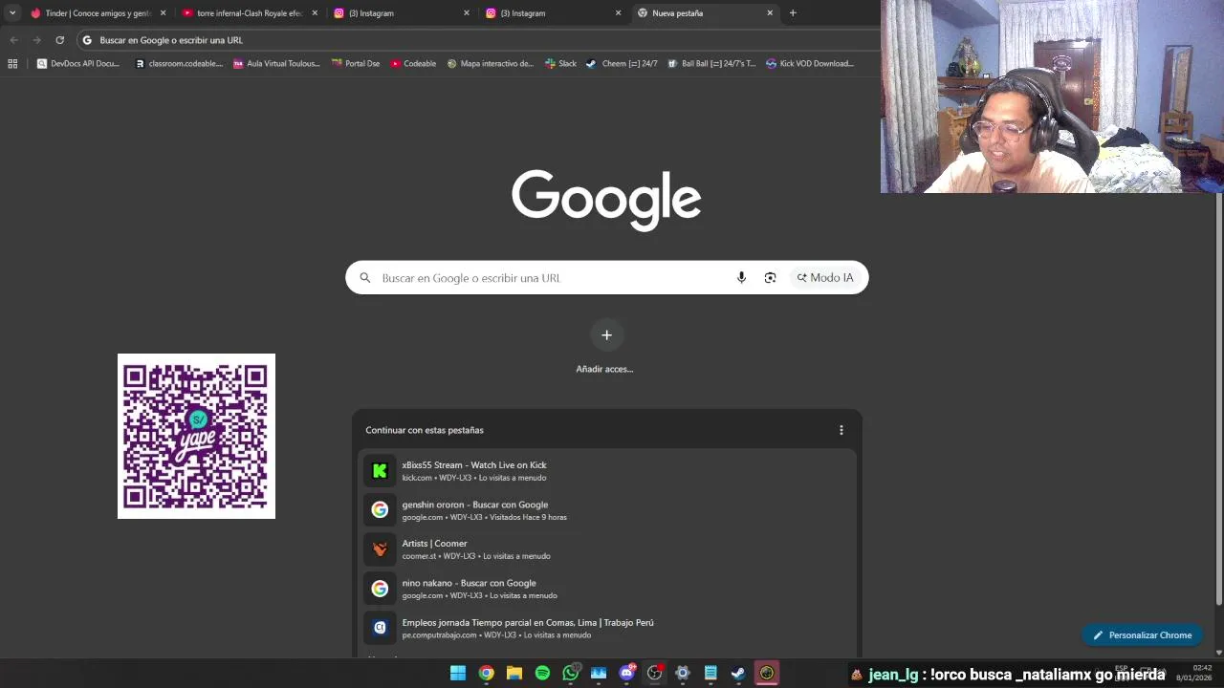Click the Kick icon beside xBixs55 Stream
Image resolution: width=1224 pixels, height=688 pixels.
click(x=380, y=470)
